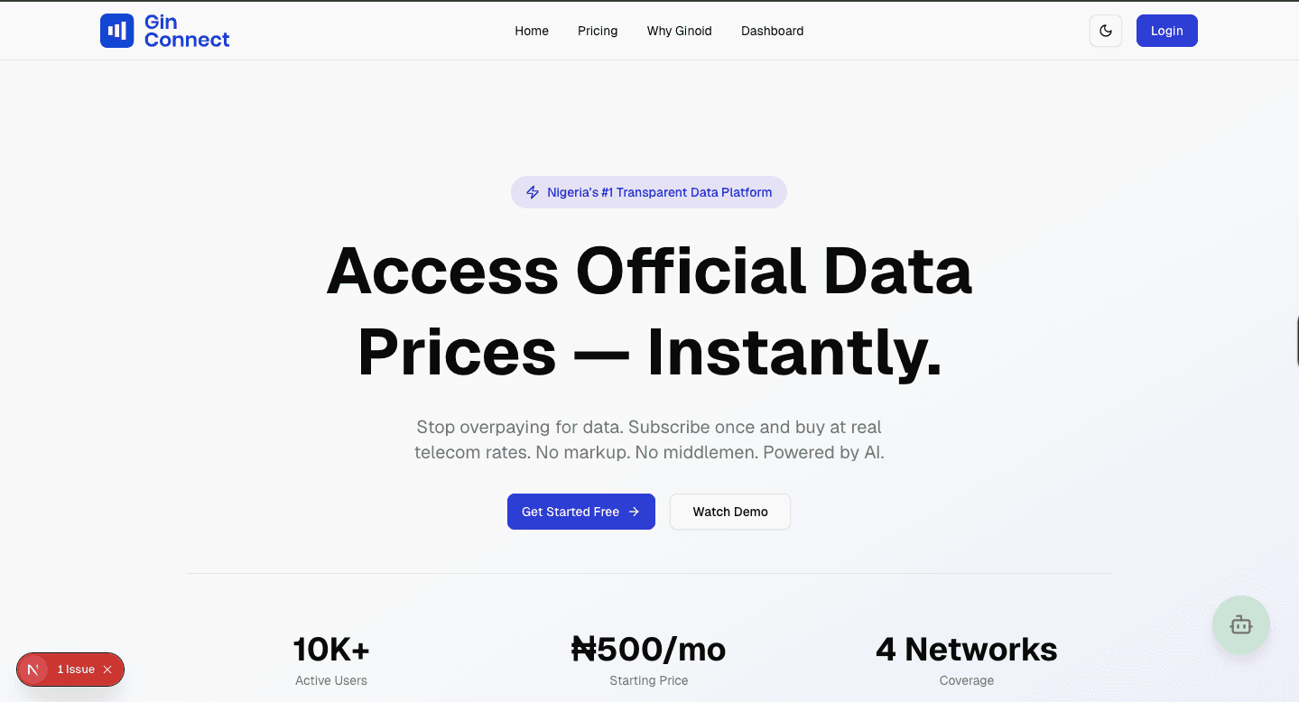The height and width of the screenshot is (702, 1299).
Task: Select the ₦500/mo Starting Price stat
Action: click(648, 660)
